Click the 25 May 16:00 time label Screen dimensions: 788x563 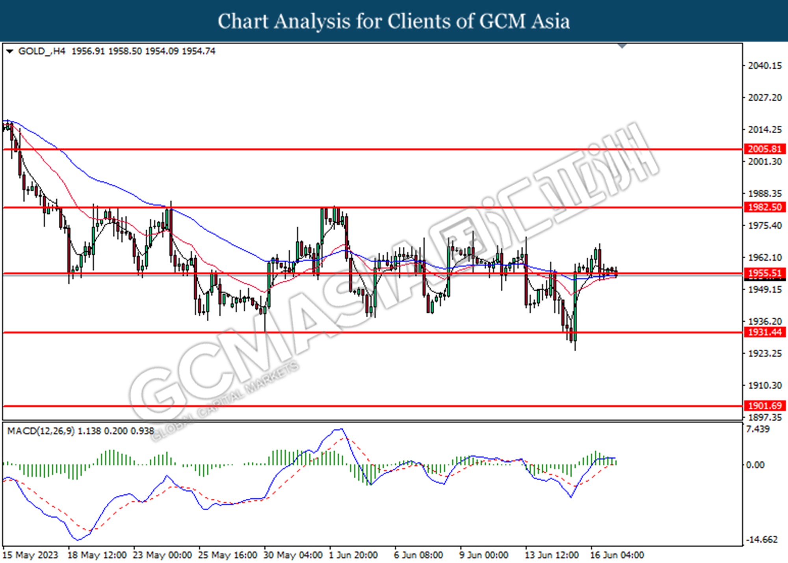(x=228, y=555)
